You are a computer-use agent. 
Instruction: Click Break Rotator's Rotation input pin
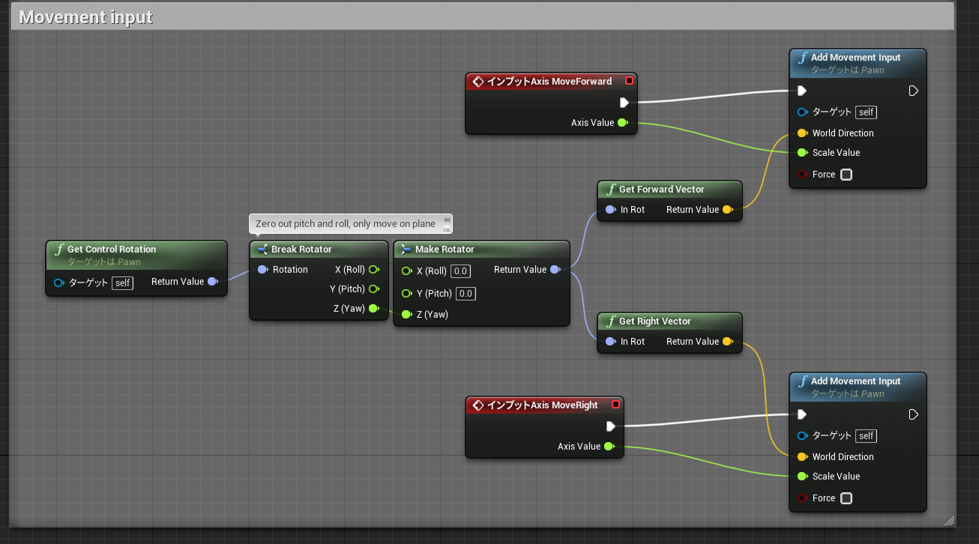(263, 270)
